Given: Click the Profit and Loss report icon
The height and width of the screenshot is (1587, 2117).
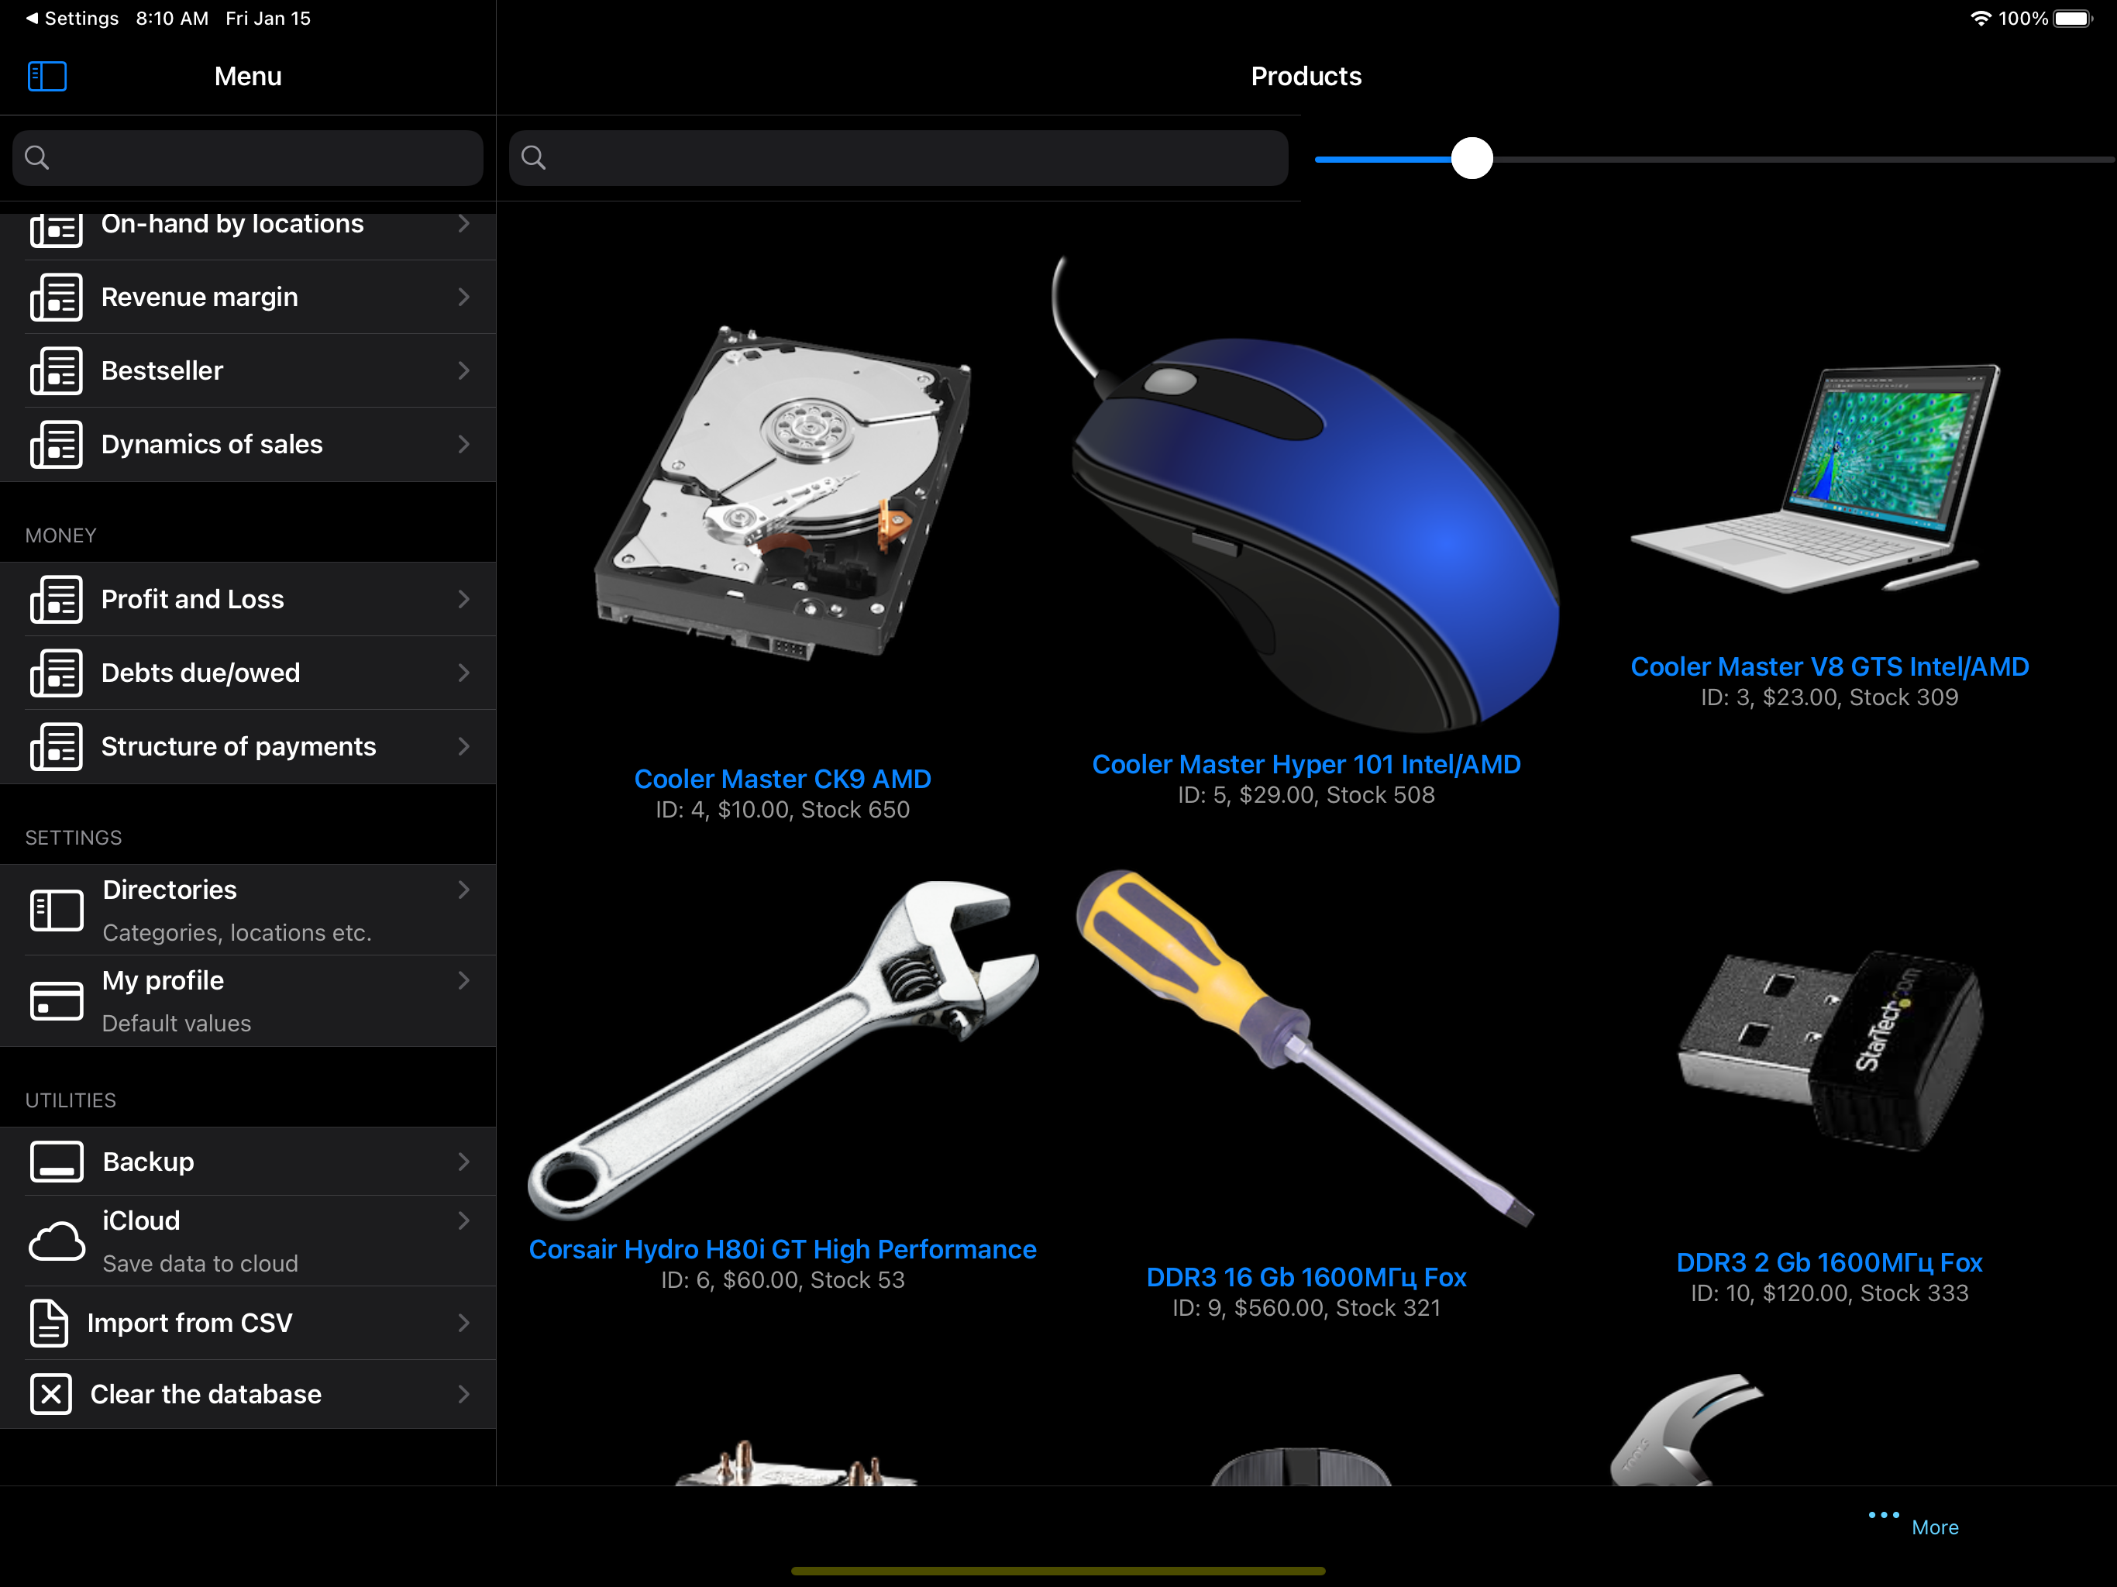Looking at the screenshot, I should [x=57, y=599].
